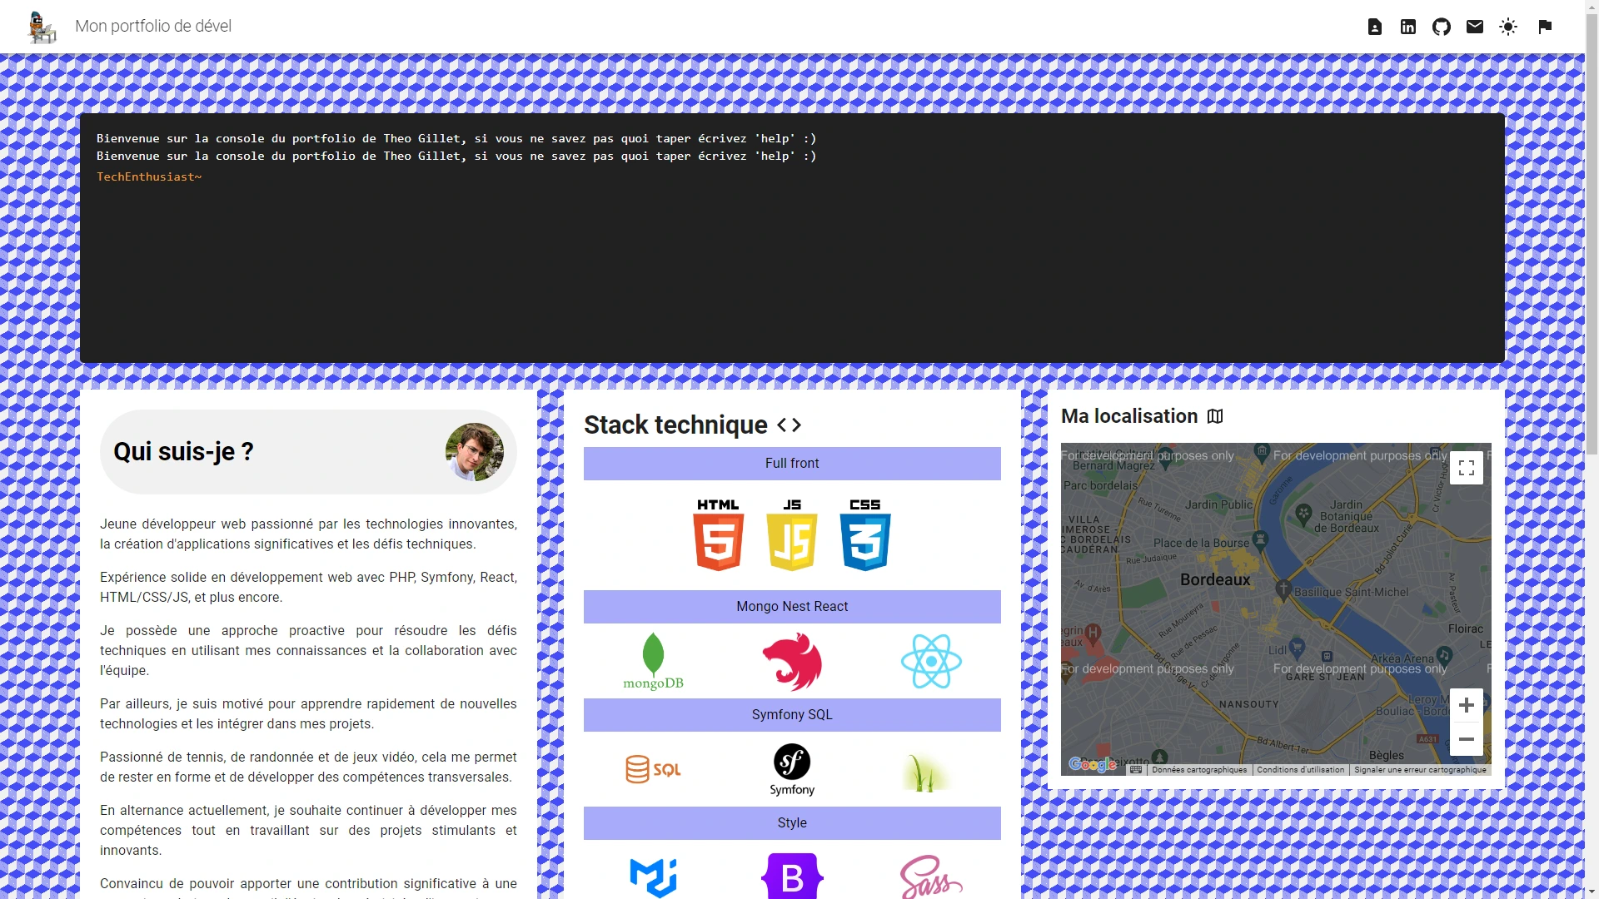Focus the console prompt TechEnthusiast~
This screenshot has width=1599, height=899.
149,176
